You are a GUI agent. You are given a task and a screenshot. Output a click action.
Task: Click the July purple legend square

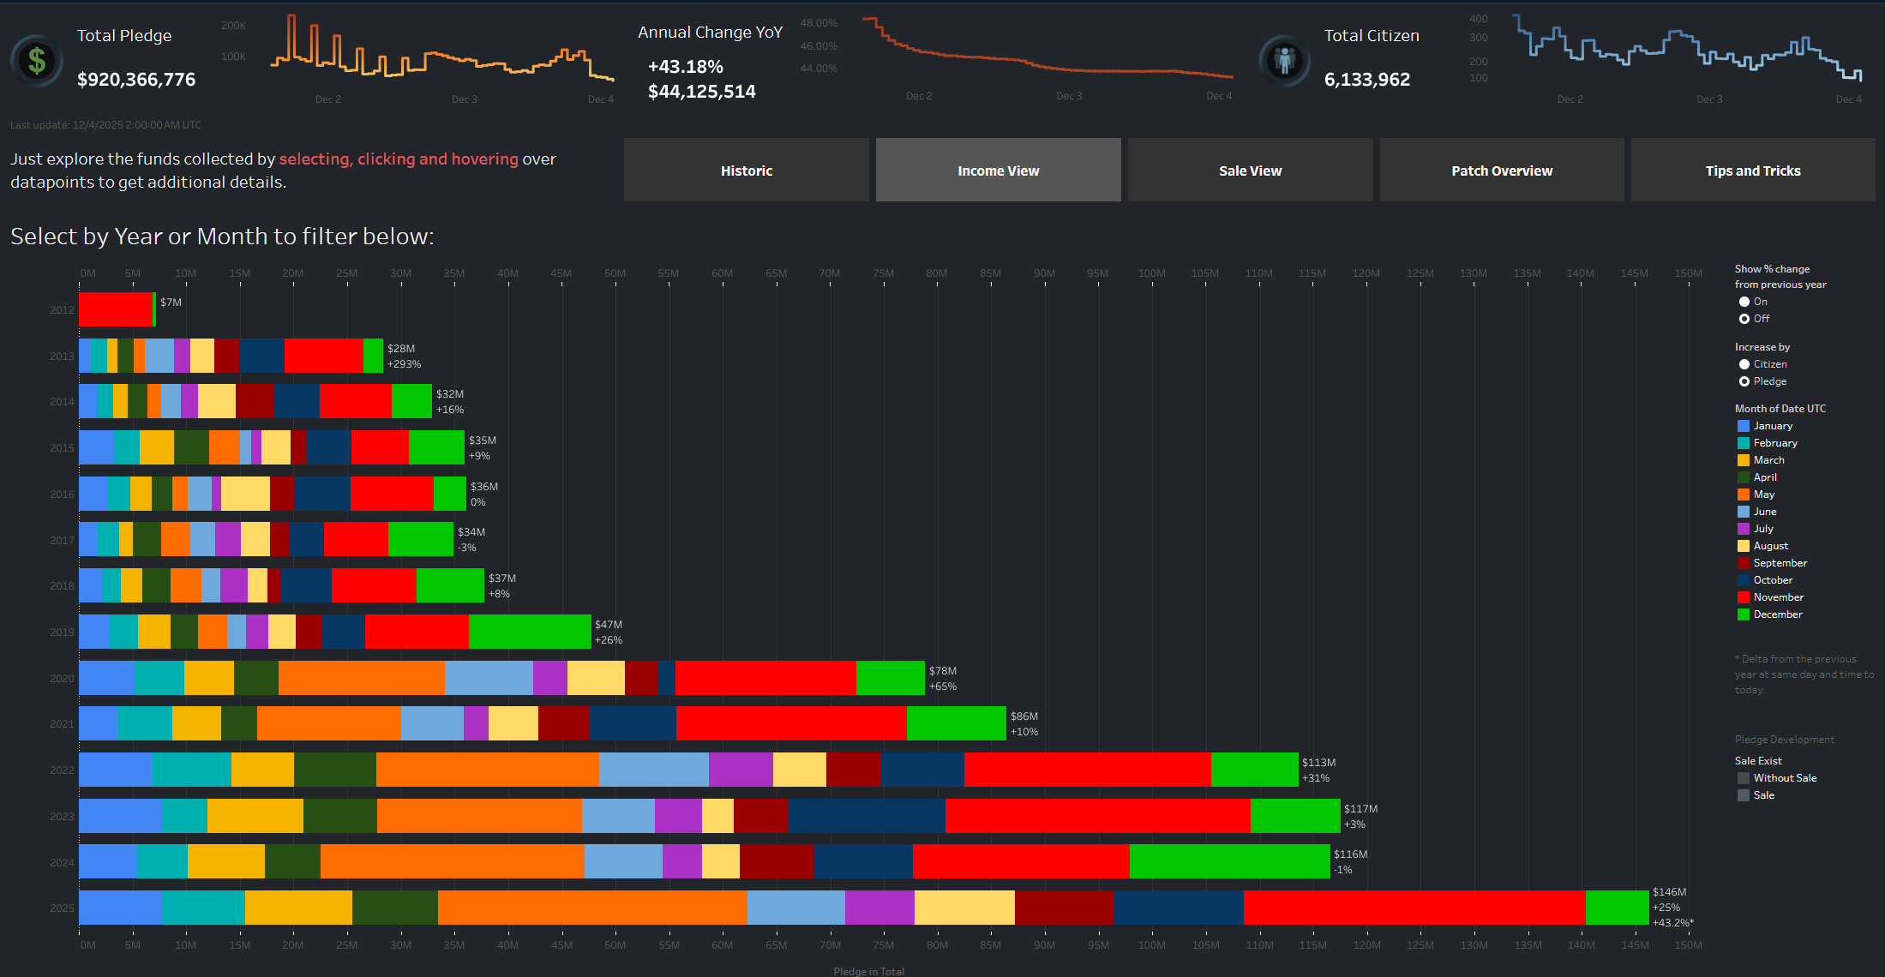pos(1743,529)
